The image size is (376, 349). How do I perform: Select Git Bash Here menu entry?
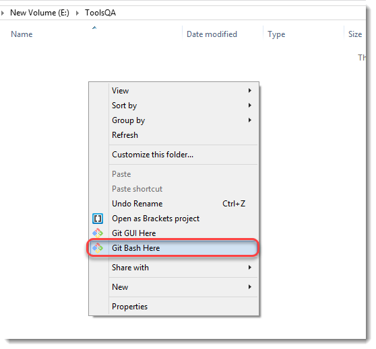pos(174,247)
